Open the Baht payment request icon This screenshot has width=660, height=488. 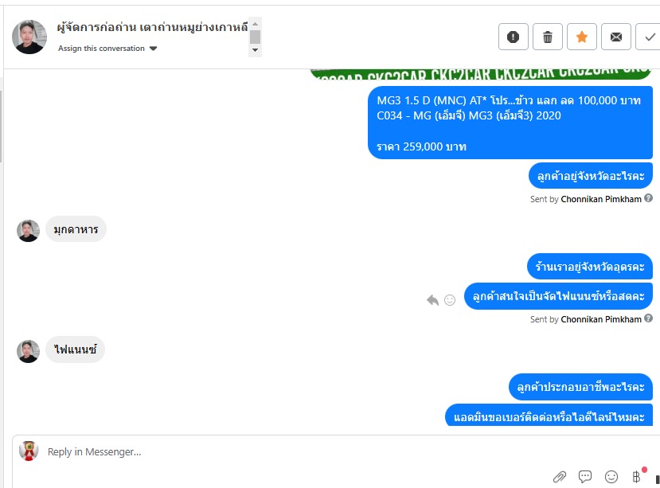(x=637, y=476)
